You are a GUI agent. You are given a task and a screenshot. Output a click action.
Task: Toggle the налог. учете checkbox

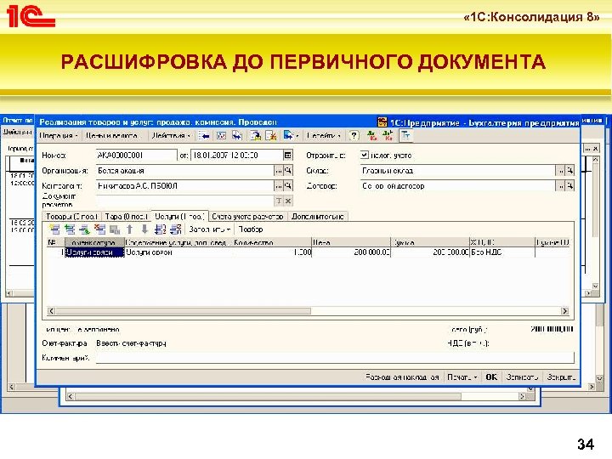(364, 155)
